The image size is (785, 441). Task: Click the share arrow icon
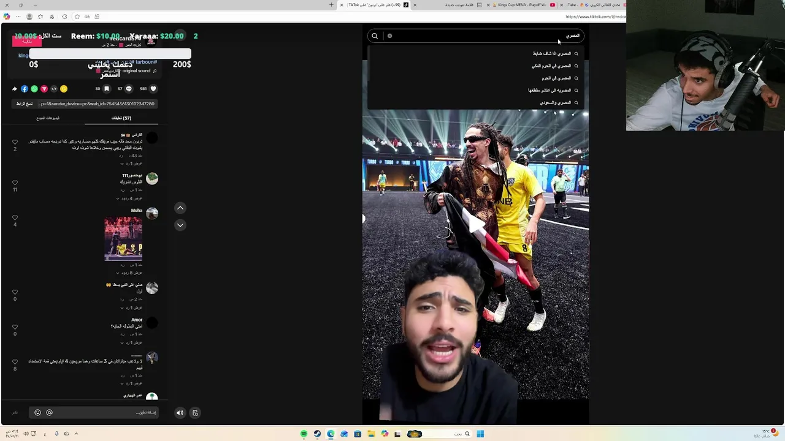[x=15, y=89]
